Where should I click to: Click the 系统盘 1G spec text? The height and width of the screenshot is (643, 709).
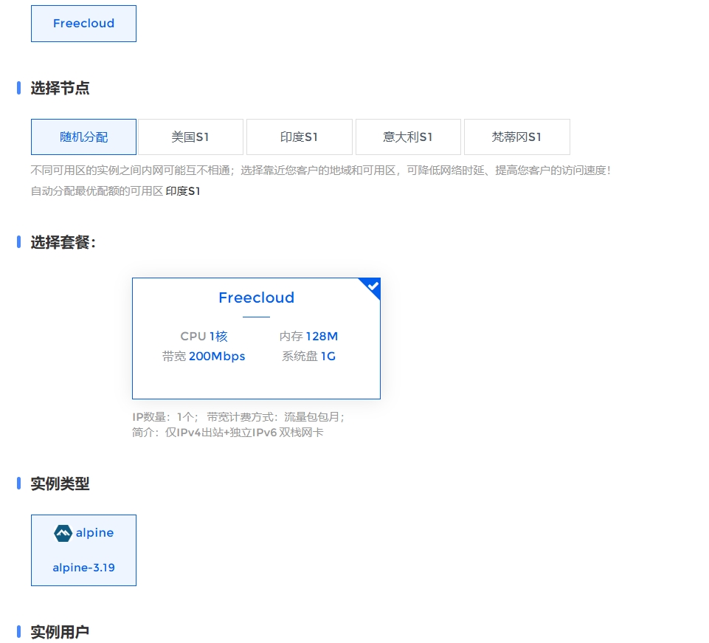coord(309,357)
